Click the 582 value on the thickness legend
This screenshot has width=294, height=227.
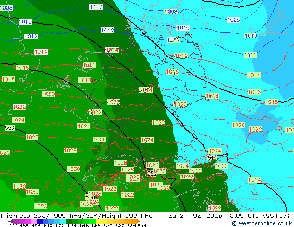[x=120, y=225]
